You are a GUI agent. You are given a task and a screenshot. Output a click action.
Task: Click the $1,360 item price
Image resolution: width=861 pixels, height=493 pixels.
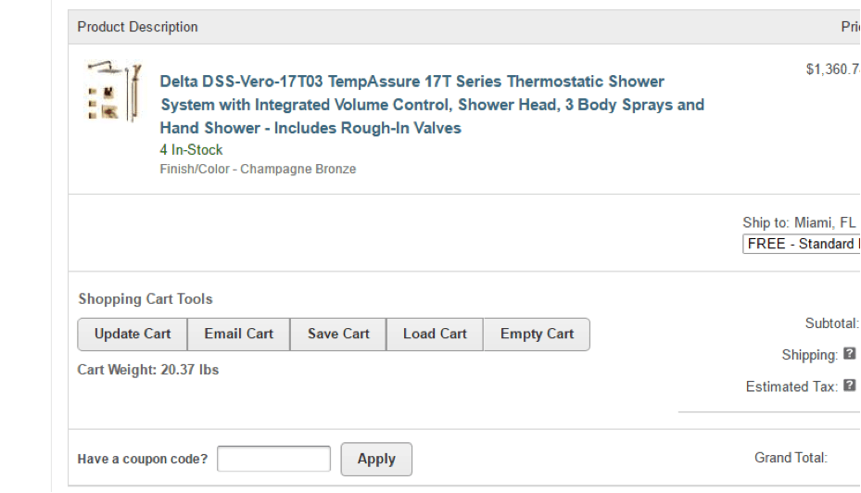coord(833,70)
